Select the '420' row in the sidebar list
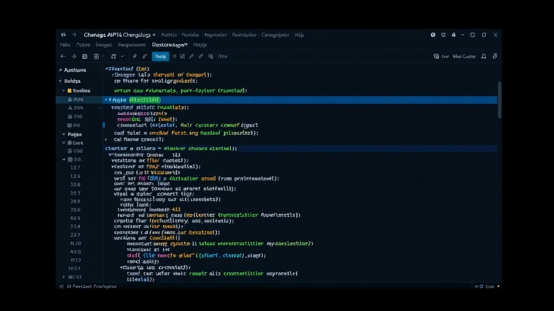Screen dimensions: 554x311 (75, 252)
